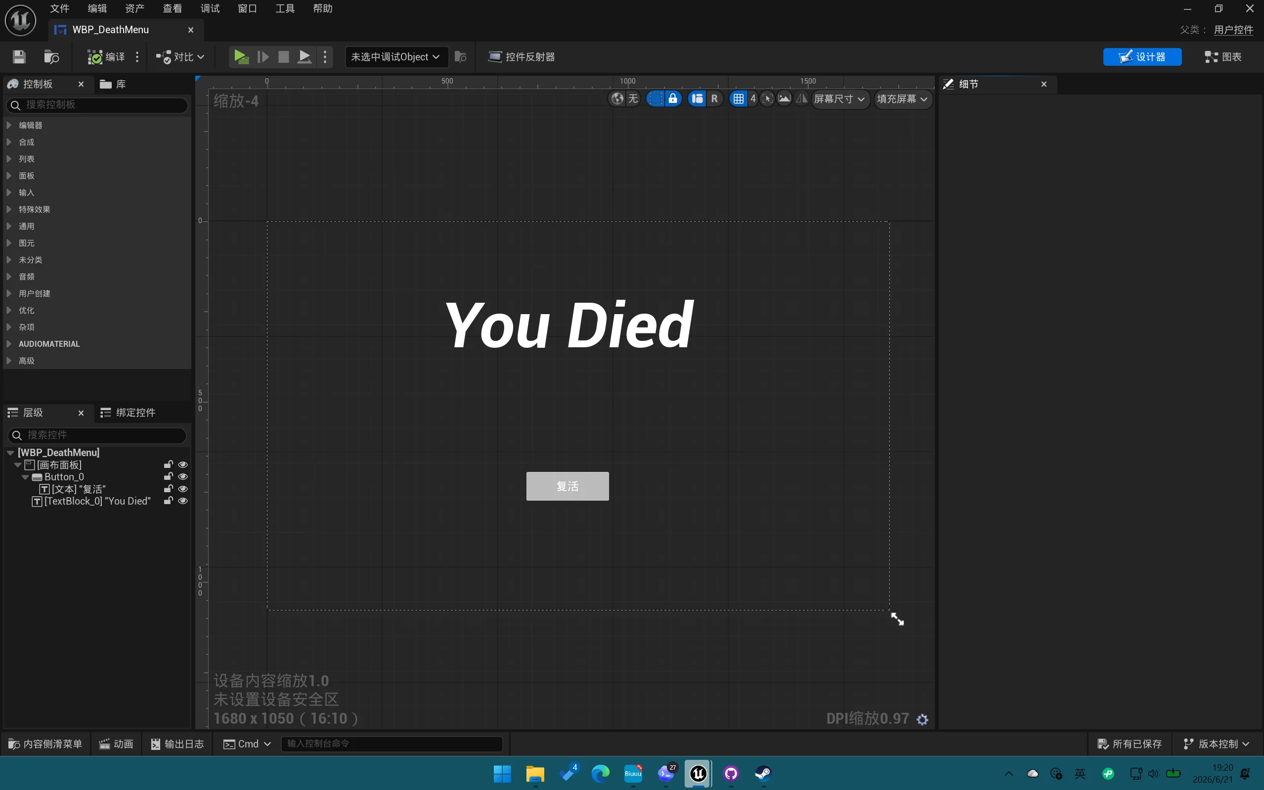Image resolution: width=1264 pixels, height=790 pixels.
Task: Expand the 编辑器 palette category
Action: pyautogui.click(x=9, y=125)
